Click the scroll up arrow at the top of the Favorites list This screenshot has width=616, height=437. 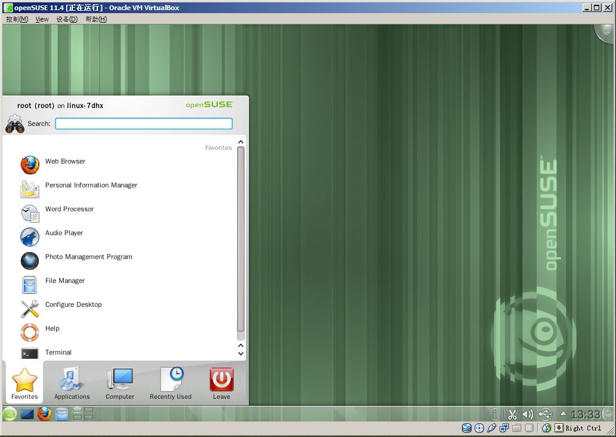241,142
